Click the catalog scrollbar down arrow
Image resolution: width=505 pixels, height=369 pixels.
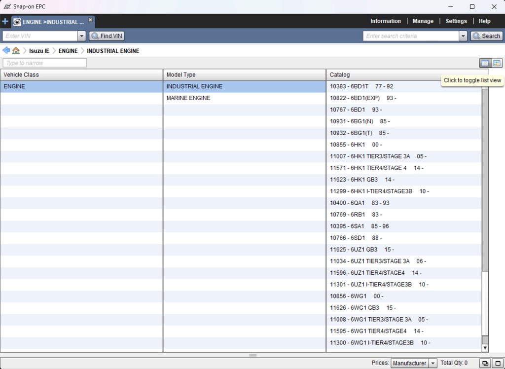(485, 348)
